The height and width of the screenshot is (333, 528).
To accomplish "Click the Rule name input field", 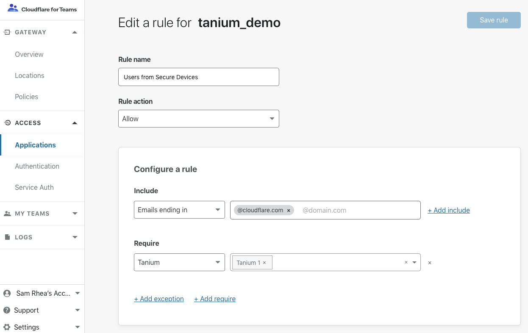I will pos(199,77).
